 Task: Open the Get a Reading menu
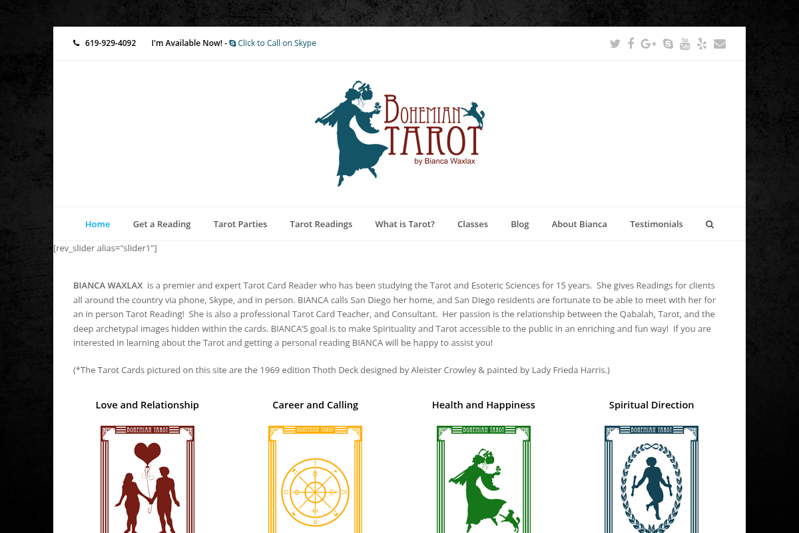tap(162, 225)
